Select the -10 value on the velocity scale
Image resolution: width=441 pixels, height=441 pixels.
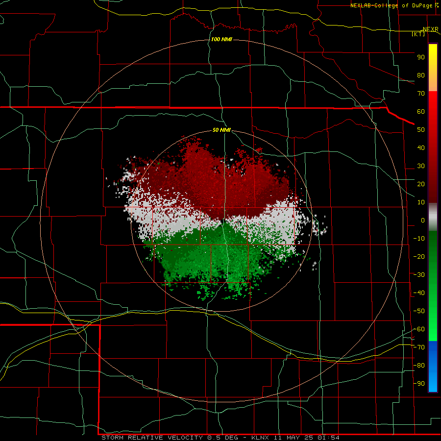coord(419,239)
